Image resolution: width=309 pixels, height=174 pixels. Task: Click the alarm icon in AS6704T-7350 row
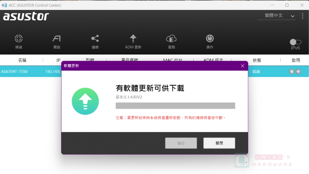(x=292, y=71)
